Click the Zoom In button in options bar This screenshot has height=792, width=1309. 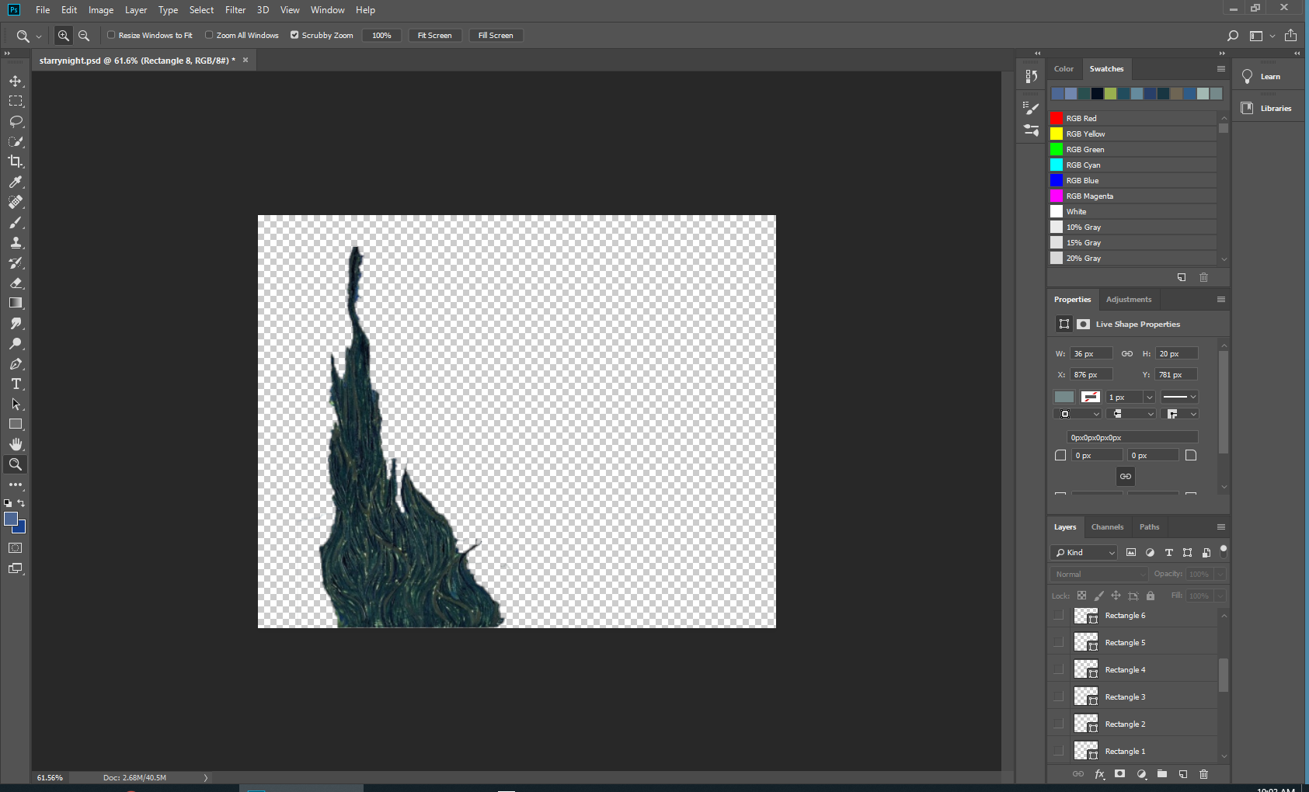(x=64, y=36)
